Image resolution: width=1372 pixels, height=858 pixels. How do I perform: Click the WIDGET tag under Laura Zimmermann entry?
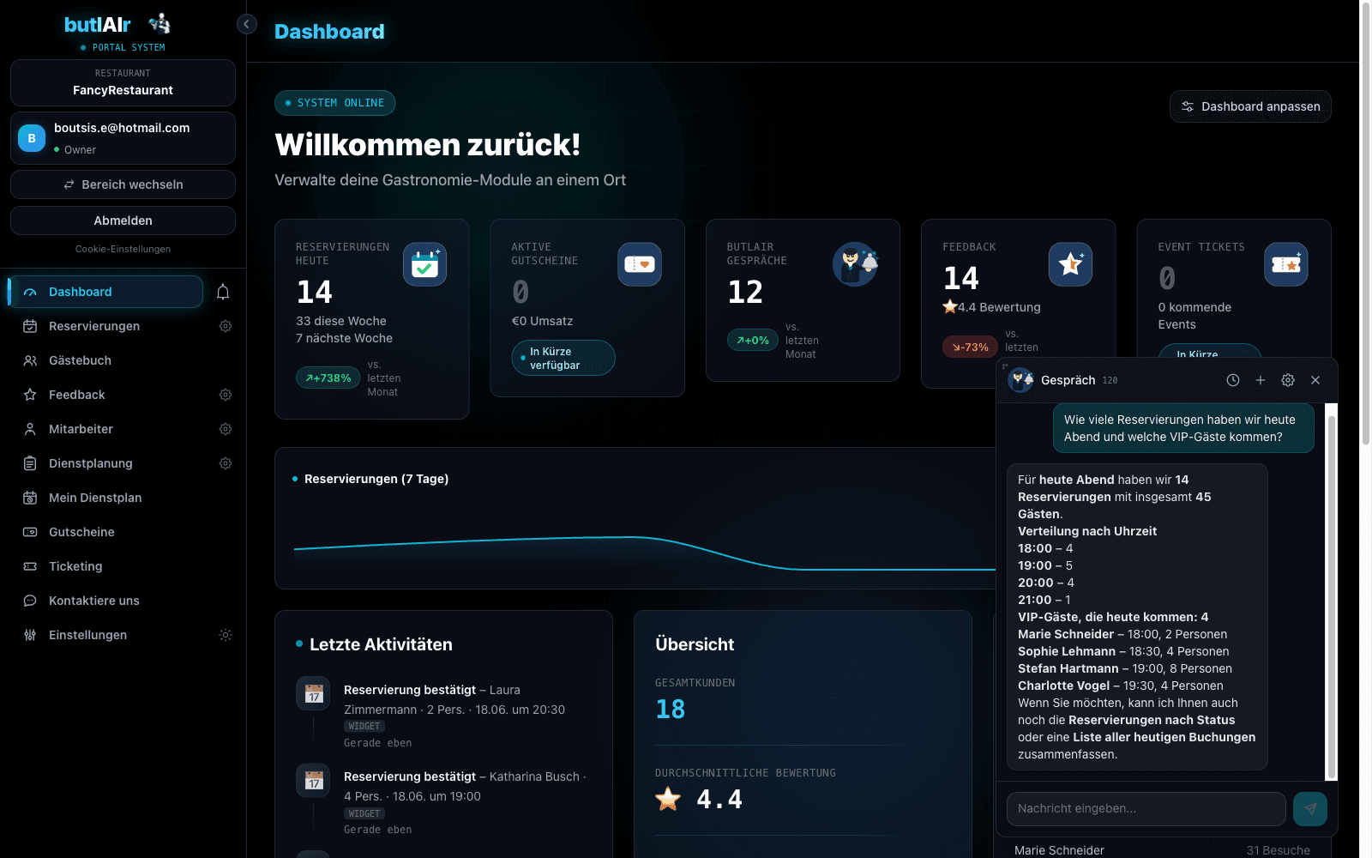[364, 726]
